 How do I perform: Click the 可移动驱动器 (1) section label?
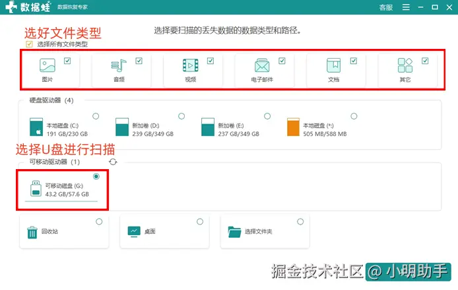[55, 162]
